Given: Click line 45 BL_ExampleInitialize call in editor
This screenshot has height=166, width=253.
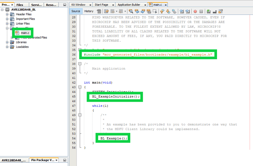Looking at the screenshot, I should (115, 97).
